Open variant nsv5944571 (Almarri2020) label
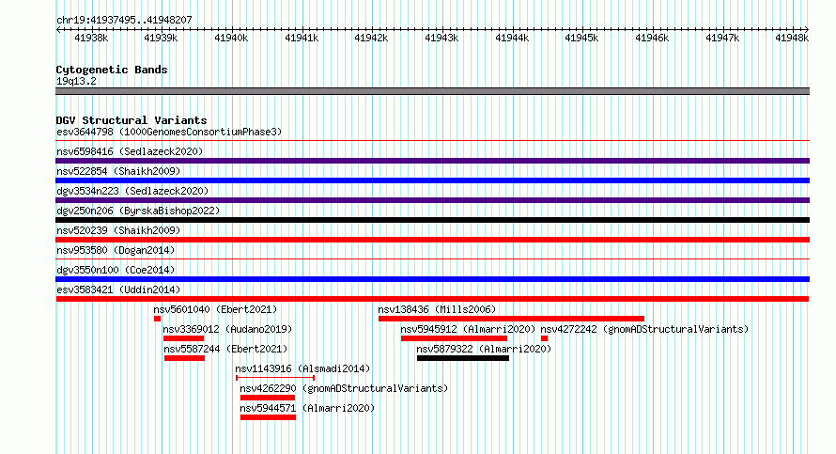 [307, 408]
